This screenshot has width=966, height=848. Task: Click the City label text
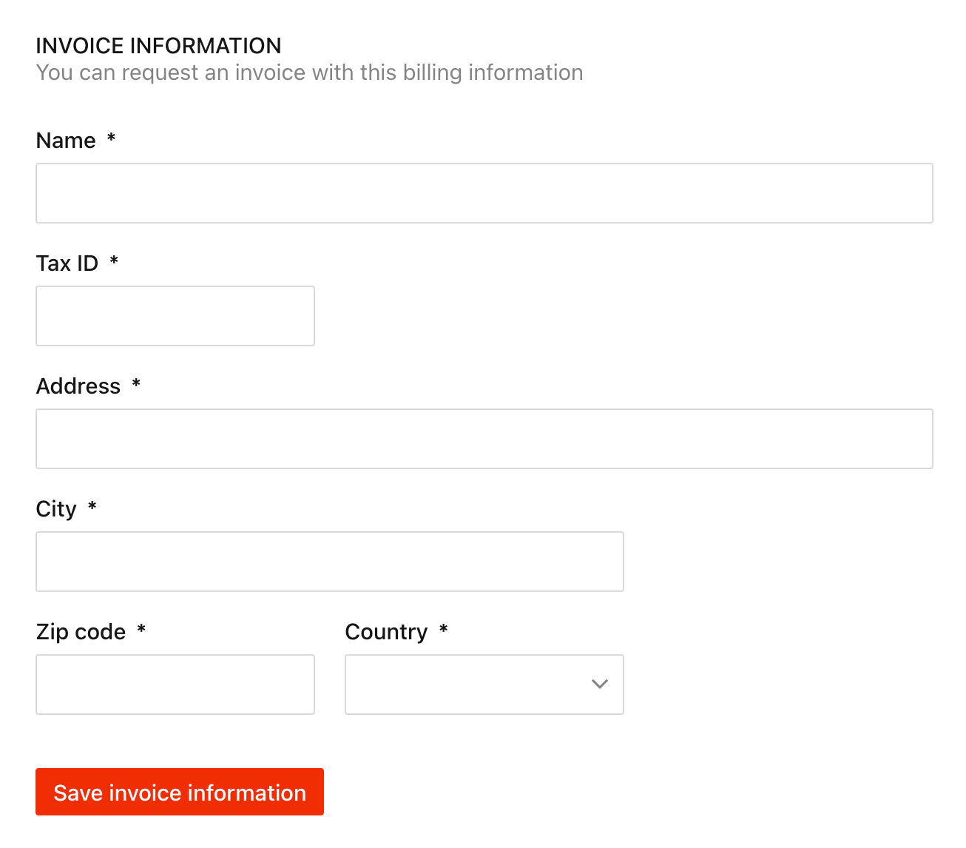[x=56, y=509]
